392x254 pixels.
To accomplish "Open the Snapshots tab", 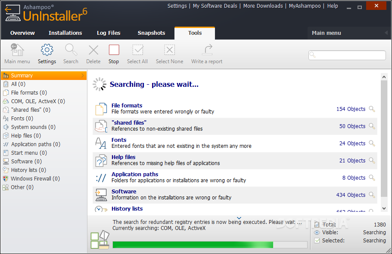I will (152, 33).
